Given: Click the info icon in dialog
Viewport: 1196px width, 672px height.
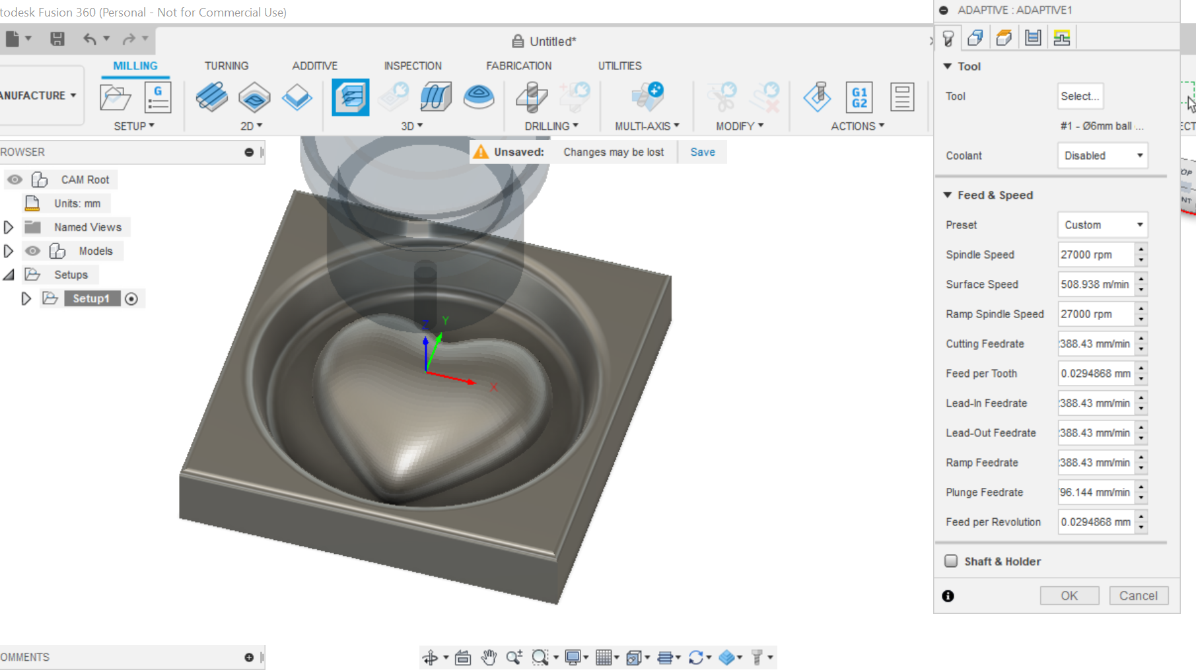Looking at the screenshot, I should click(948, 596).
